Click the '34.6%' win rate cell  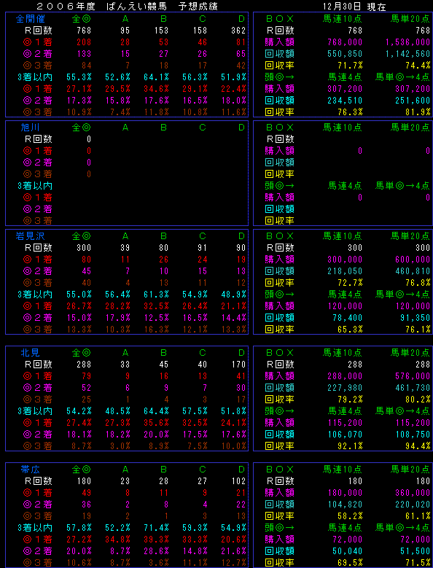[156, 88]
